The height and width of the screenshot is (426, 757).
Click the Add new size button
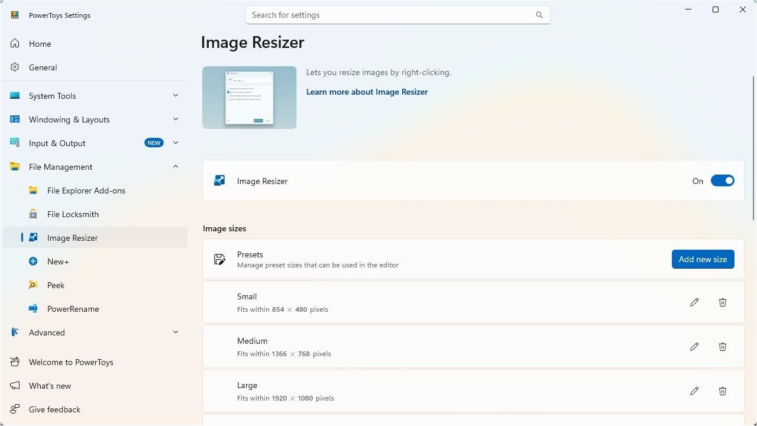[x=703, y=259]
